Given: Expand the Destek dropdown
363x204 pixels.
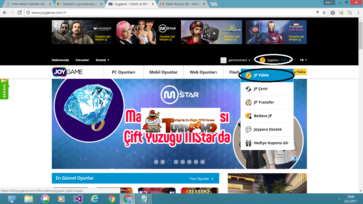Looking at the screenshot, I should [x=103, y=60].
